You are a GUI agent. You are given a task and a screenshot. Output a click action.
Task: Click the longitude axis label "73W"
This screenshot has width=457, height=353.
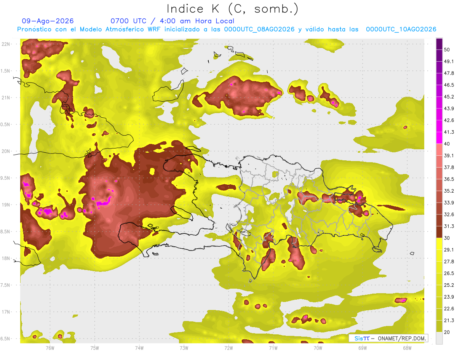tap(184, 348)
